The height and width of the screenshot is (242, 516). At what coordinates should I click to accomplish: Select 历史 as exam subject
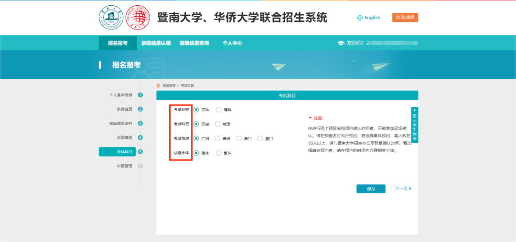[x=196, y=124]
